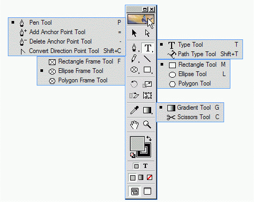Switch to Preview mode at toolbox bottom
The width and height of the screenshot is (254, 202).
pos(147,191)
